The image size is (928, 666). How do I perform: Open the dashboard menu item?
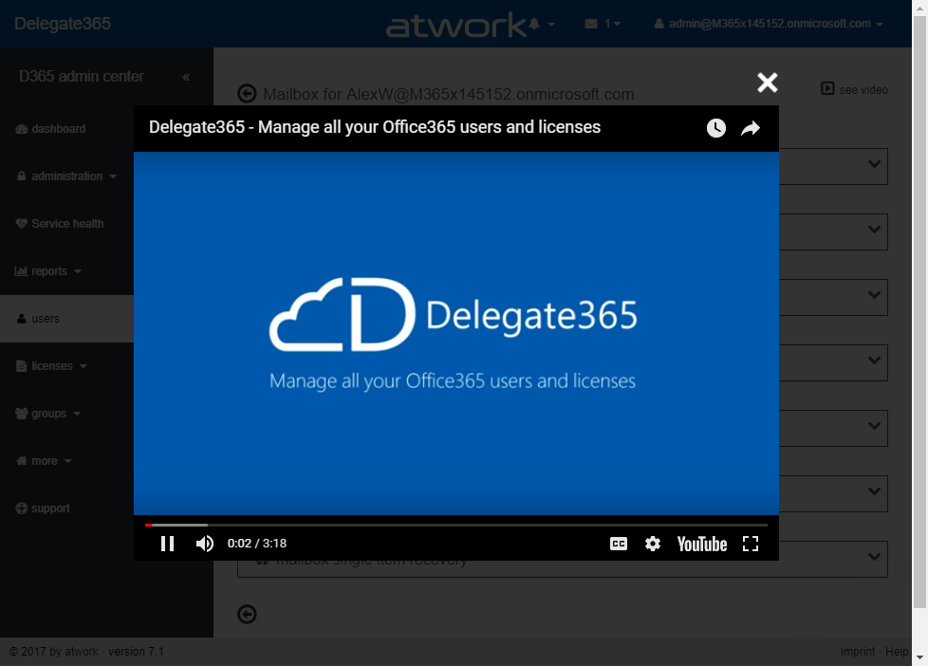[58, 129]
